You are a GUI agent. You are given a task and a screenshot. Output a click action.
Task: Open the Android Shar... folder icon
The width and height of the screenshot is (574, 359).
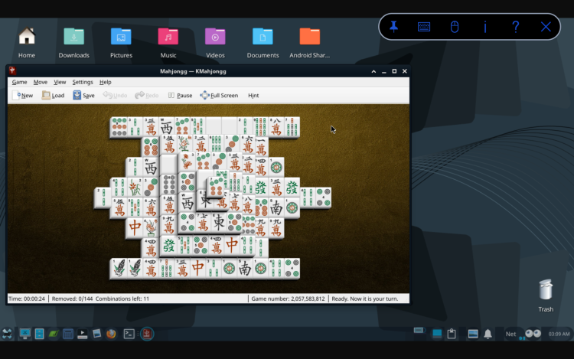[310, 43]
